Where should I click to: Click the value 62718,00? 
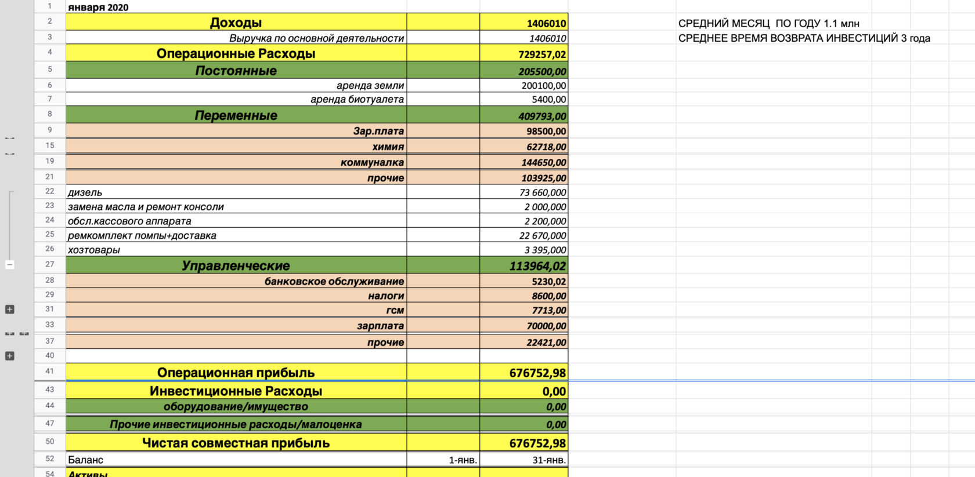[x=524, y=147]
